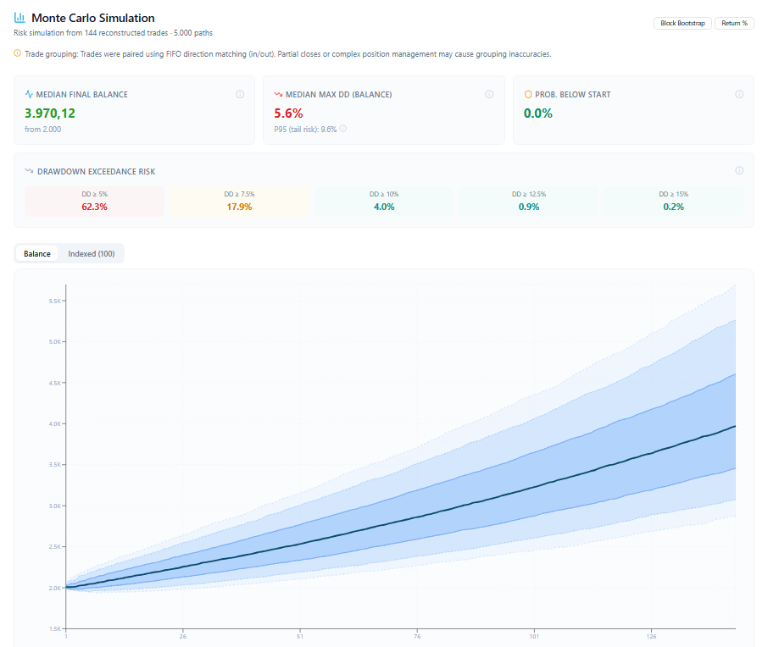
Task: Click the Monte Carlo bar chart icon
Action: click(x=19, y=18)
